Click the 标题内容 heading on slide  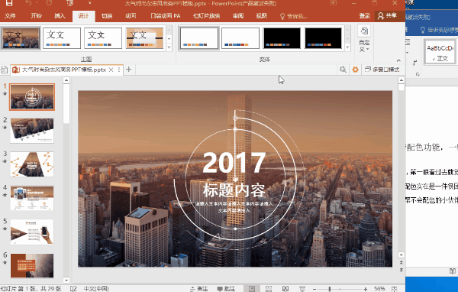(x=234, y=190)
